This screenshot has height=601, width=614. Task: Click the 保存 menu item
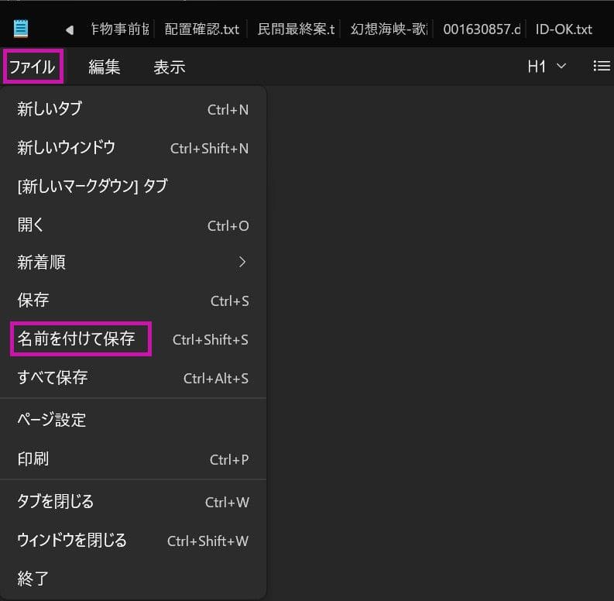pos(133,300)
